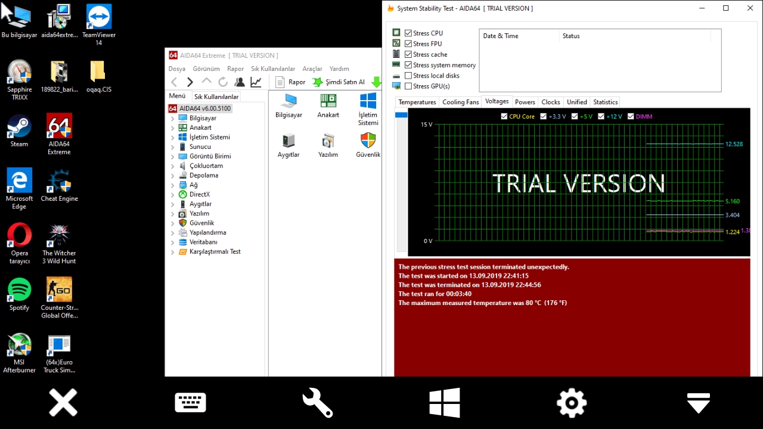Expand DirectX tree node

(x=173, y=195)
